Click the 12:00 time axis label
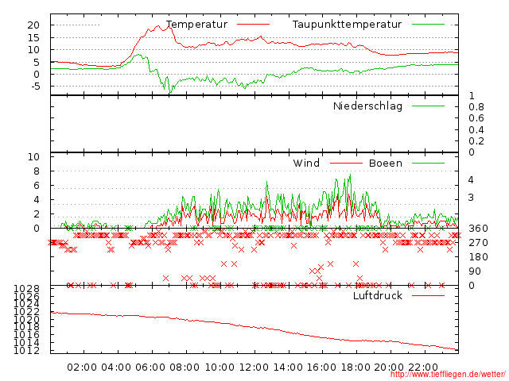This screenshot has height=381, width=509. click(x=254, y=368)
